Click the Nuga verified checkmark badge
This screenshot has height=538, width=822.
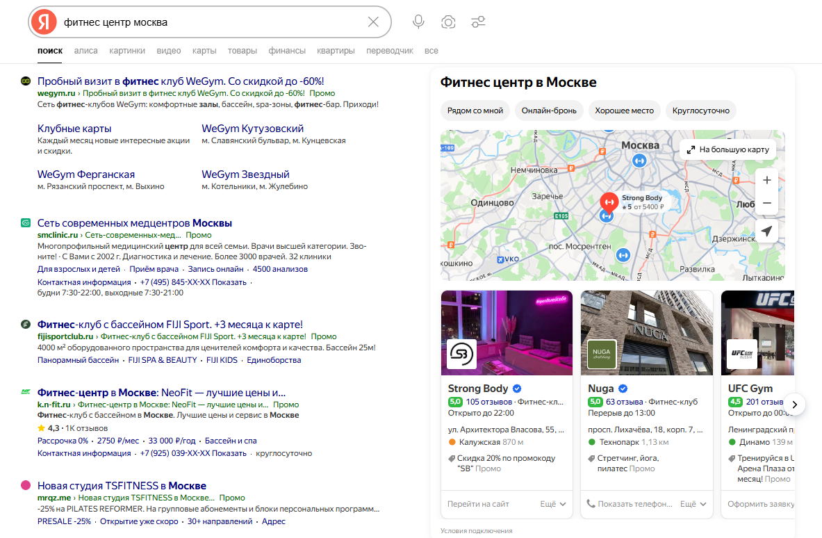click(x=623, y=389)
